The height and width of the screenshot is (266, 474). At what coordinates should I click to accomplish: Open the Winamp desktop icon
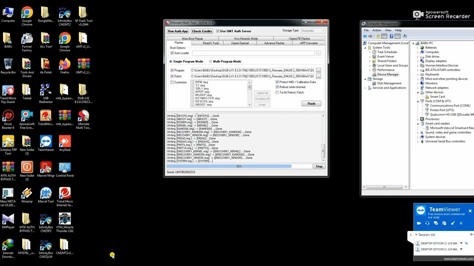(27, 195)
